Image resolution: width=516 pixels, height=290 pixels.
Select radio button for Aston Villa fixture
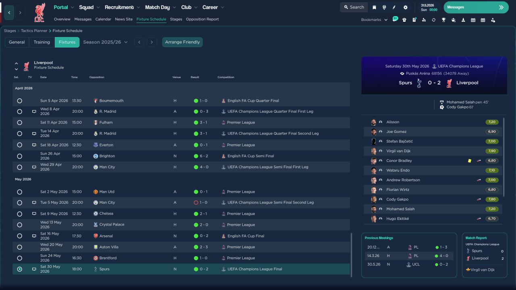pos(19,247)
